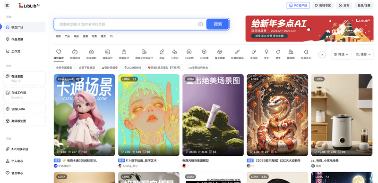Collapse the sidebar with the hamburger menu icon
The height and width of the screenshot is (183, 378).
click(x=7, y=5)
